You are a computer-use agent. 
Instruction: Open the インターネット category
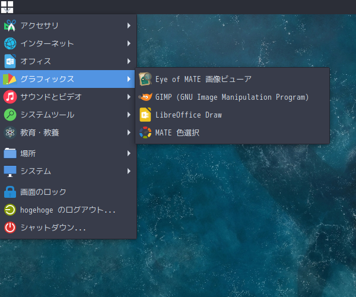(x=68, y=43)
